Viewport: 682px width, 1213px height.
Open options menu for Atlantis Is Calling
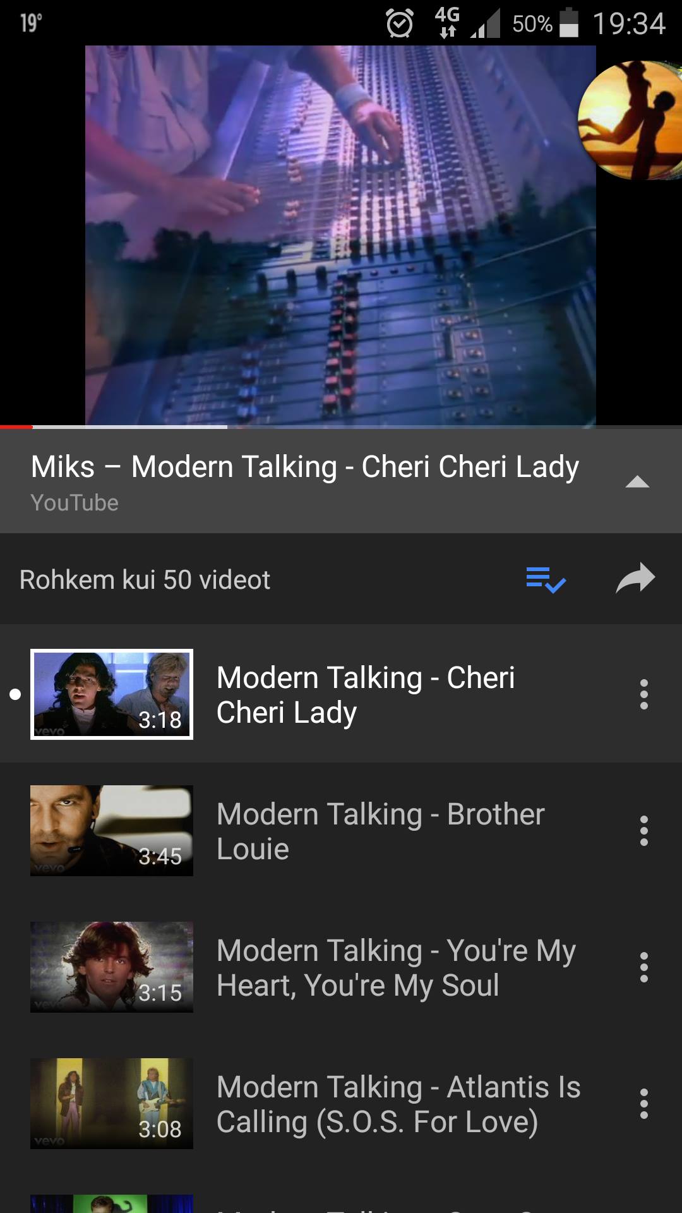click(643, 1104)
